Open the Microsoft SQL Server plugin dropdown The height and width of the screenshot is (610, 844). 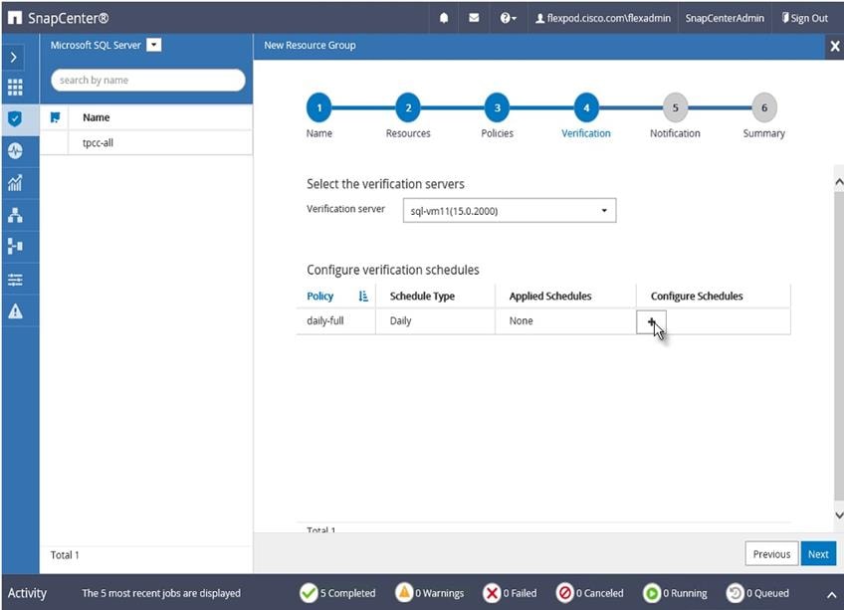pyautogui.click(x=154, y=45)
